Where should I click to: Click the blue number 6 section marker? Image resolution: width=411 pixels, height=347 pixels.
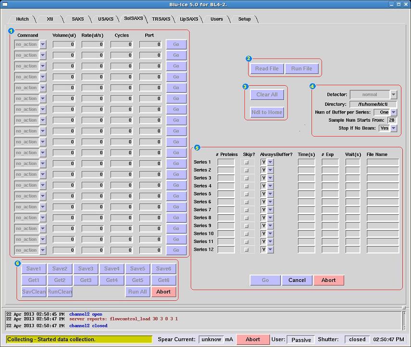click(18, 263)
